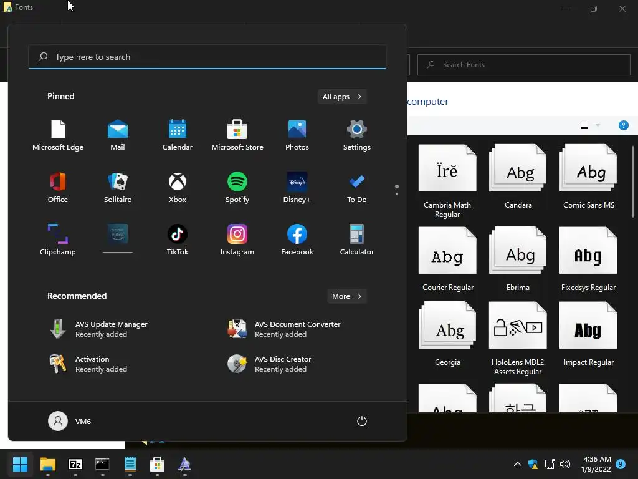
Task: Open the Solitaire game
Action: click(x=118, y=187)
